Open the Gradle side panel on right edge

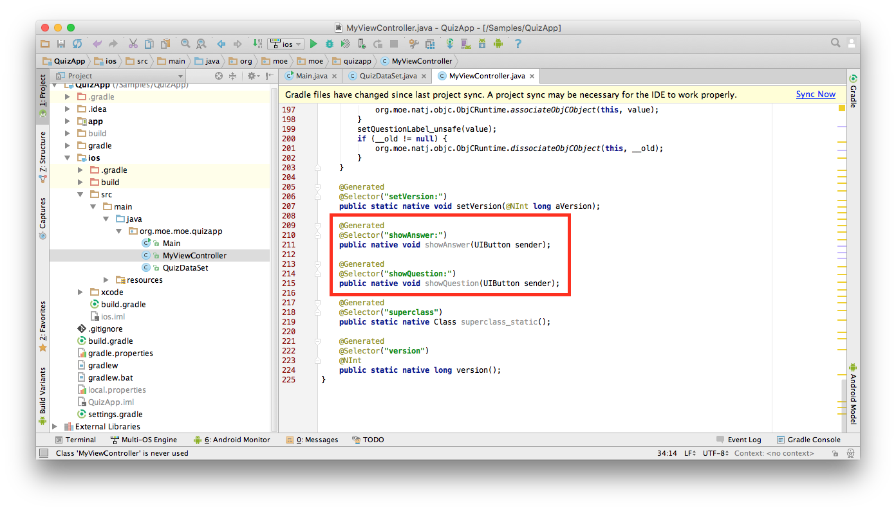[854, 91]
